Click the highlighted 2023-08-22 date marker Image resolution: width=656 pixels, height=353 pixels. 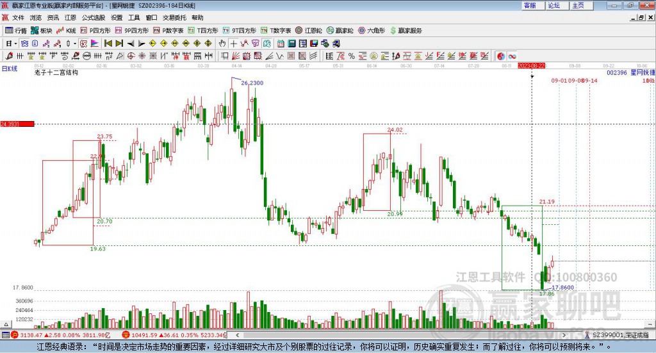(x=531, y=65)
